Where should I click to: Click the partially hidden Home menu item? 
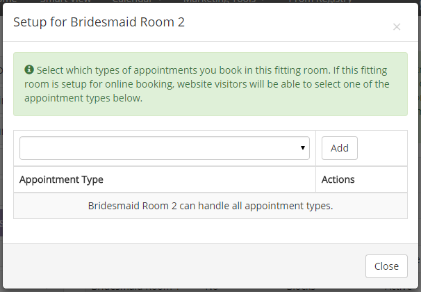coord(8,1)
